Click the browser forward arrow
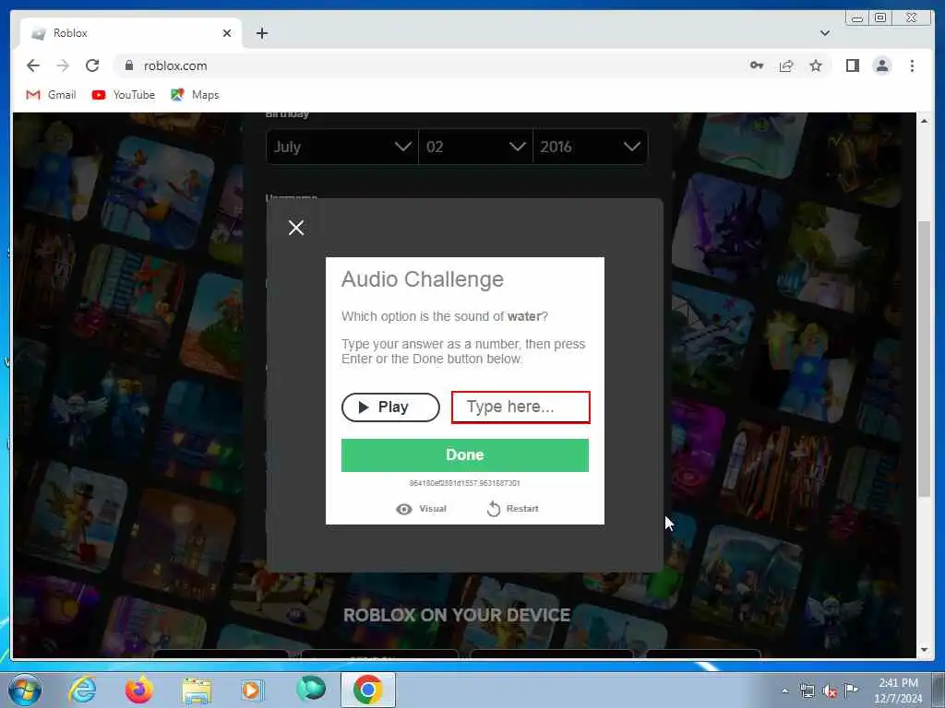This screenshot has width=945, height=708. (x=63, y=65)
